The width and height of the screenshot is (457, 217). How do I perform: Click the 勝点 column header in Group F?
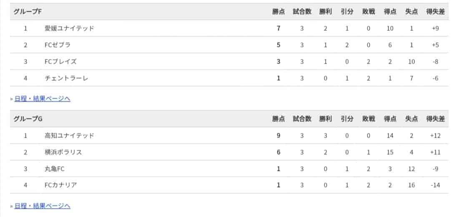[x=279, y=12]
